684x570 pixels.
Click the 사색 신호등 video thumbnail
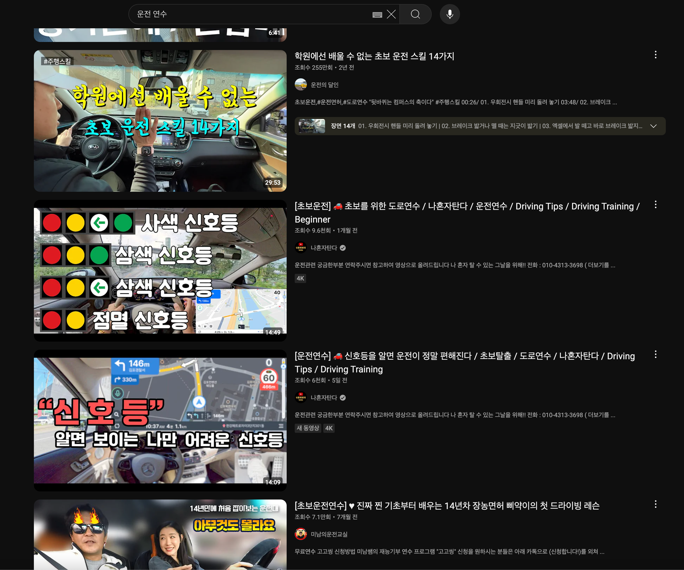point(160,270)
